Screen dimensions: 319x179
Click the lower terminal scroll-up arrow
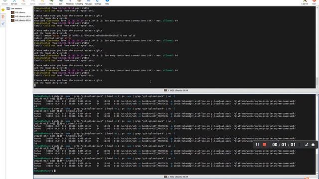click(x=317, y=95)
